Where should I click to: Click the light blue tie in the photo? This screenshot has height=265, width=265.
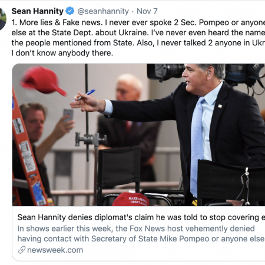pyautogui.click(x=197, y=145)
